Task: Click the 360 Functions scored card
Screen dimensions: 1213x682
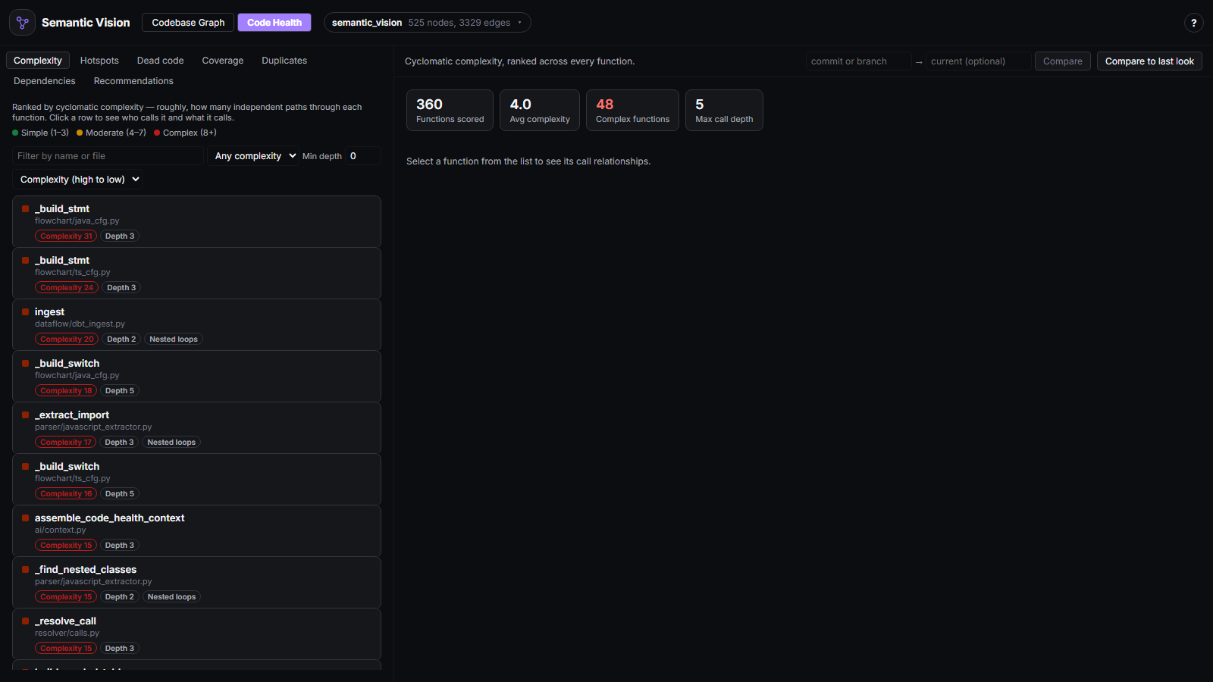Action: pos(450,111)
